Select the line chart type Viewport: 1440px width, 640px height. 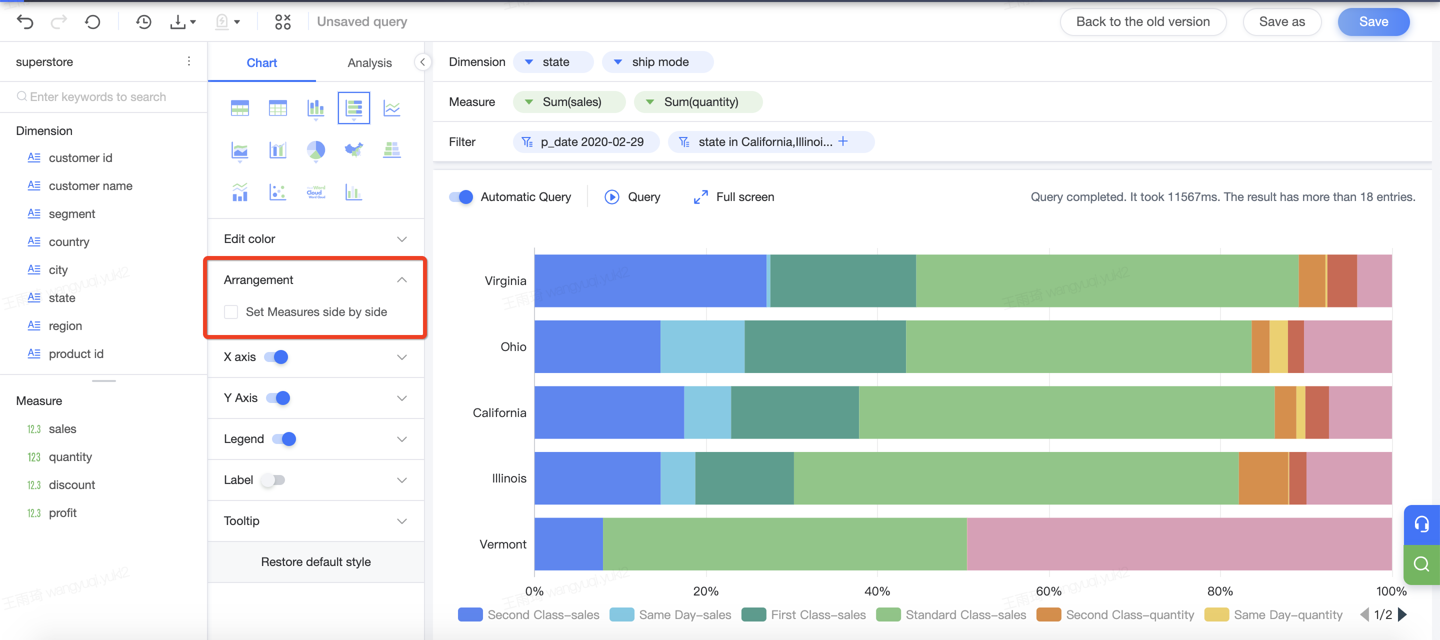(392, 108)
